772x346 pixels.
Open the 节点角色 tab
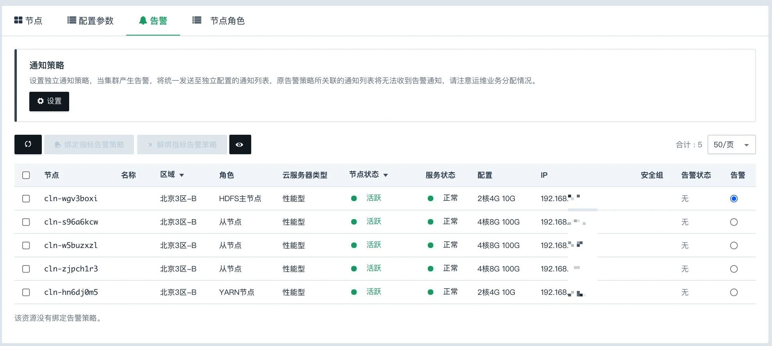click(x=218, y=21)
